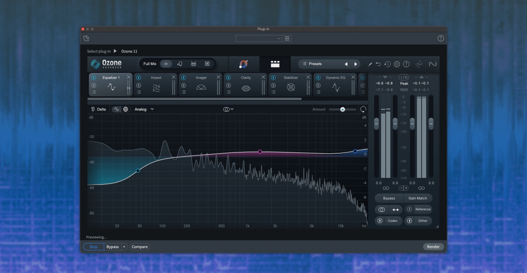Image resolution: width=527 pixels, height=273 pixels.
Task: Open the stereo channel mode dropdown
Action: pos(228,109)
